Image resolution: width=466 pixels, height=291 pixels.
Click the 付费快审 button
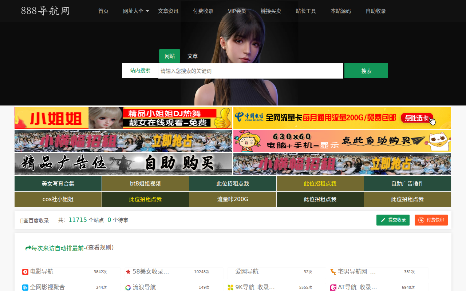click(431, 220)
